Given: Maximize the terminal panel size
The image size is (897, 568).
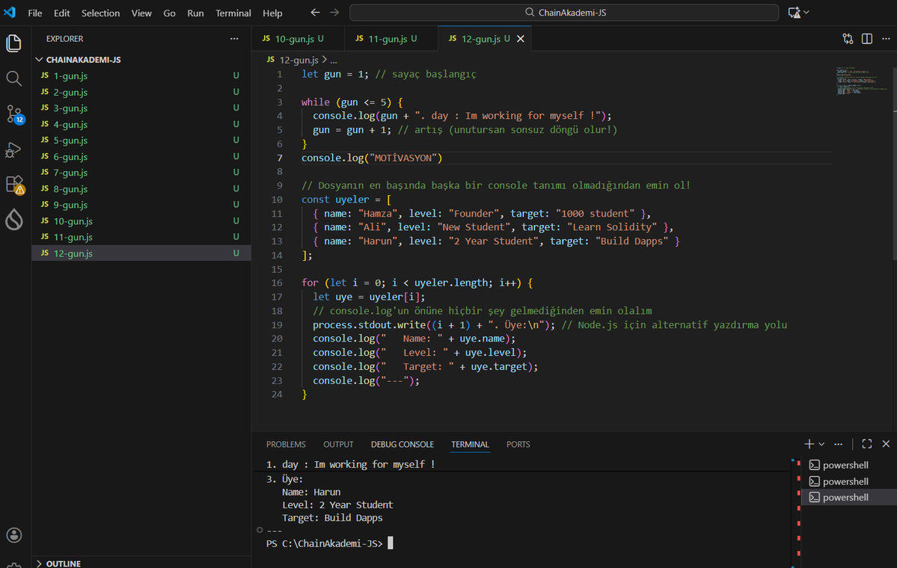Looking at the screenshot, I should tap(866, 444).
